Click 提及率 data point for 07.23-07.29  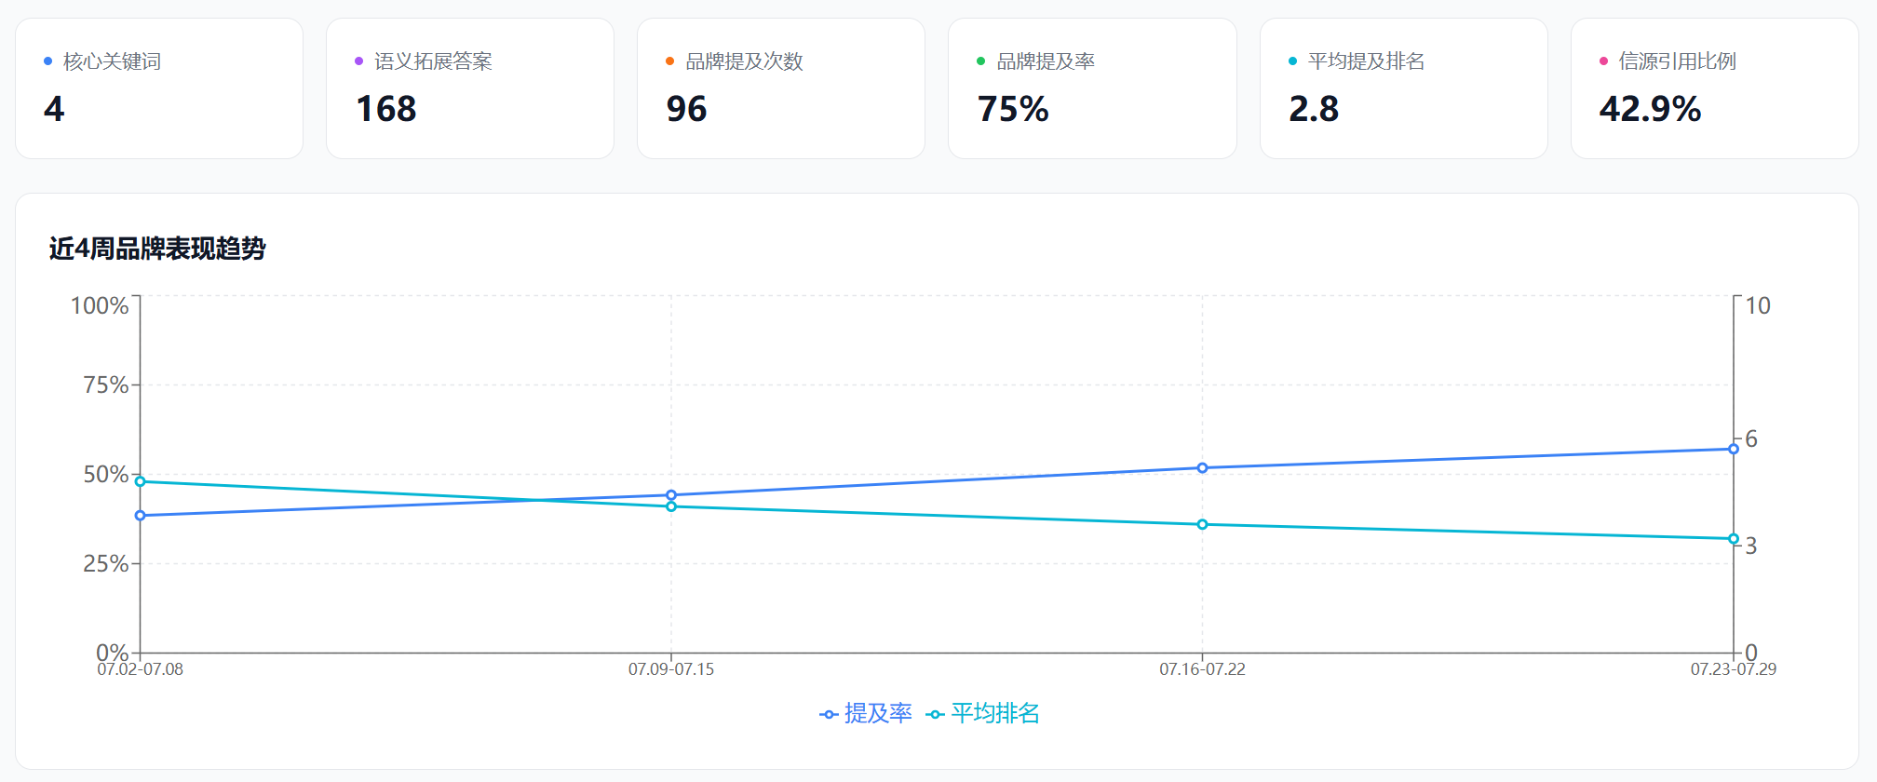tap(1734, 449)
